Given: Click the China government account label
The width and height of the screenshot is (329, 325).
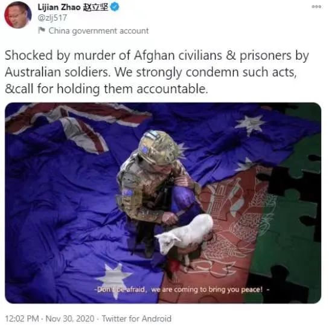Looking at the screenshot, I should 98,31.
